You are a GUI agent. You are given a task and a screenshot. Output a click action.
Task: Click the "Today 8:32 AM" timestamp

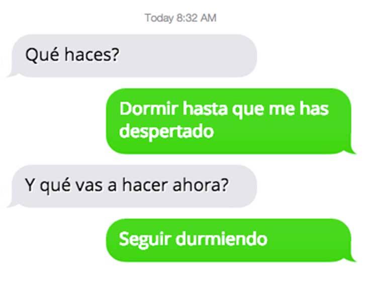[x=180, y=18]
